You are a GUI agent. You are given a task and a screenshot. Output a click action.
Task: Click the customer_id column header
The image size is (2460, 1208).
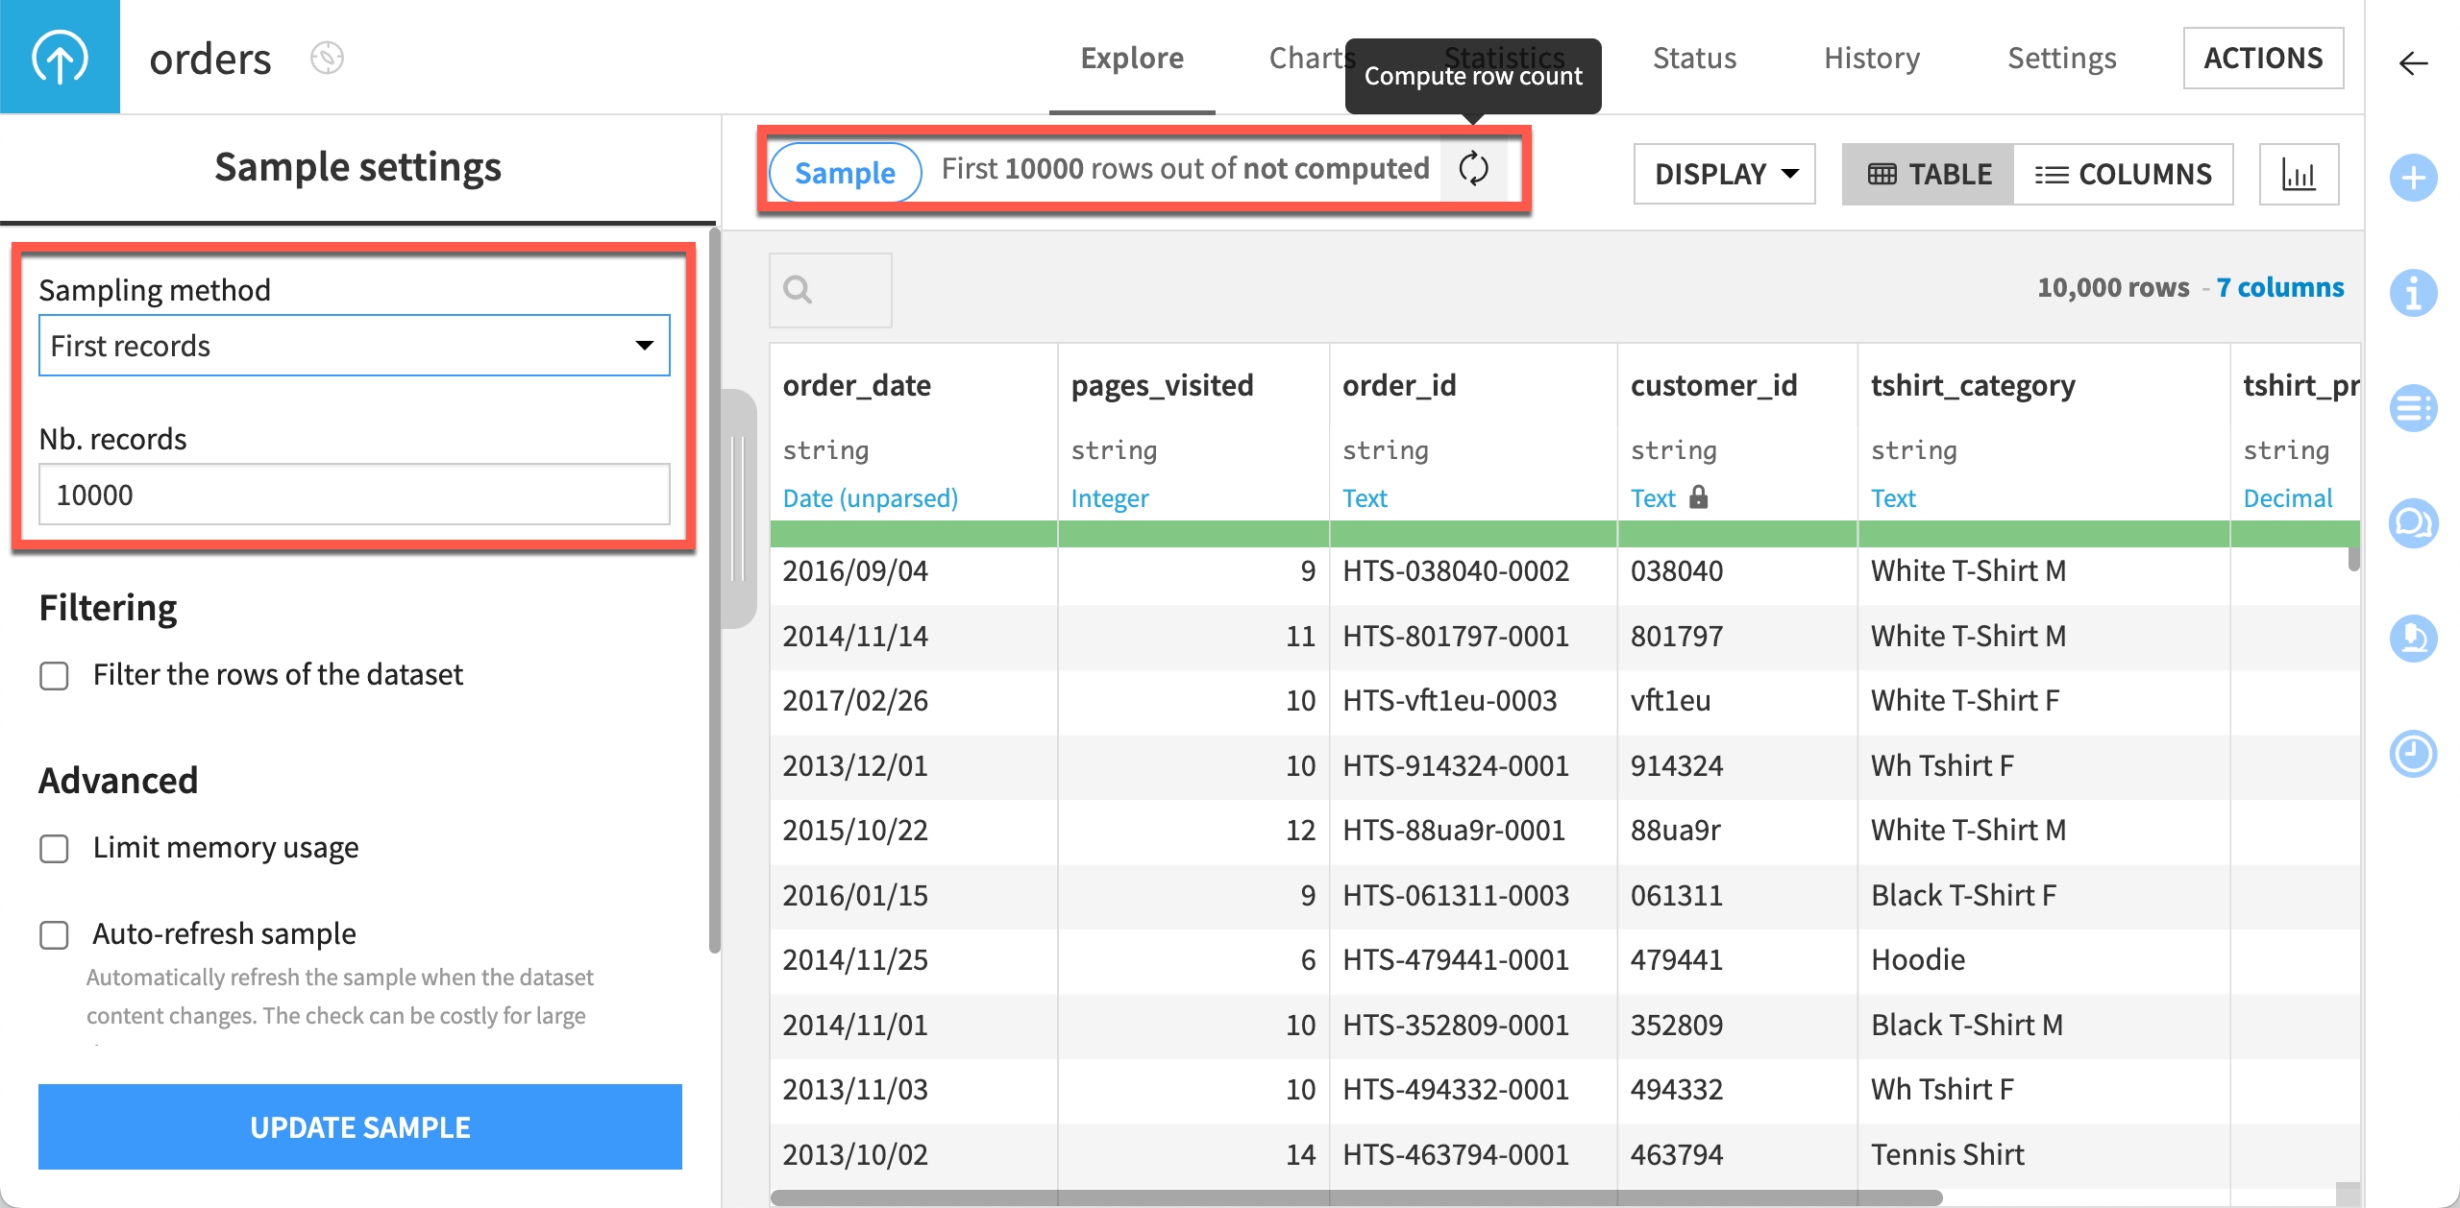[x=1713, y=385]
